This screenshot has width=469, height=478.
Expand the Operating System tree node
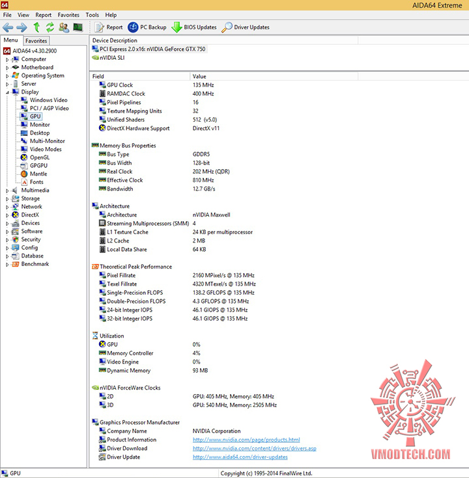tap(7, 76)
